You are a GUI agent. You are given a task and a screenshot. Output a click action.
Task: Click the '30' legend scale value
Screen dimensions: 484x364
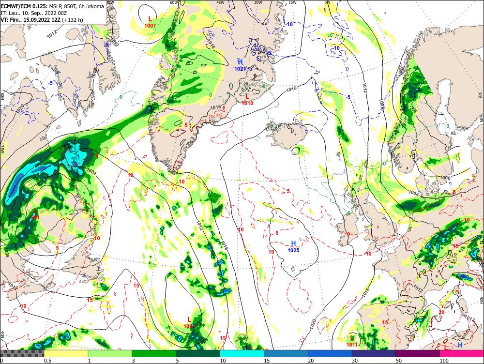pos(355,361)
